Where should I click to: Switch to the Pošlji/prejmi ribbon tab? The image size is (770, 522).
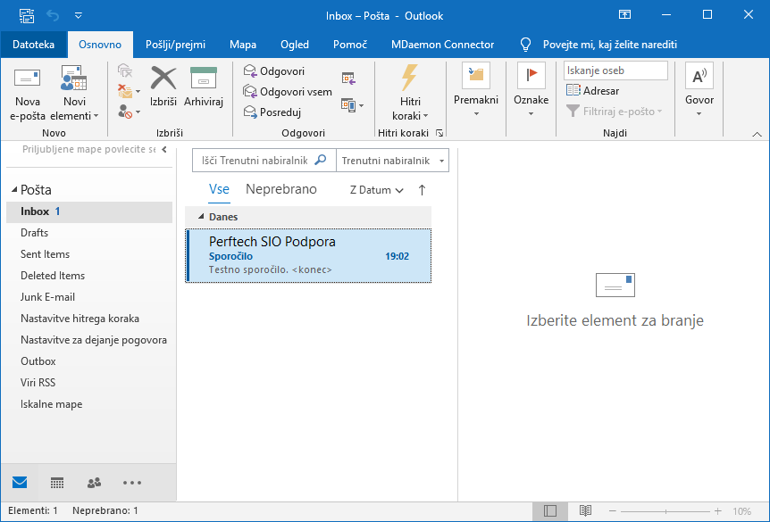(175, 45)
